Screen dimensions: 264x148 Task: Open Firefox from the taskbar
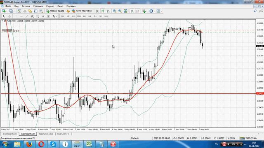(29, 144)
